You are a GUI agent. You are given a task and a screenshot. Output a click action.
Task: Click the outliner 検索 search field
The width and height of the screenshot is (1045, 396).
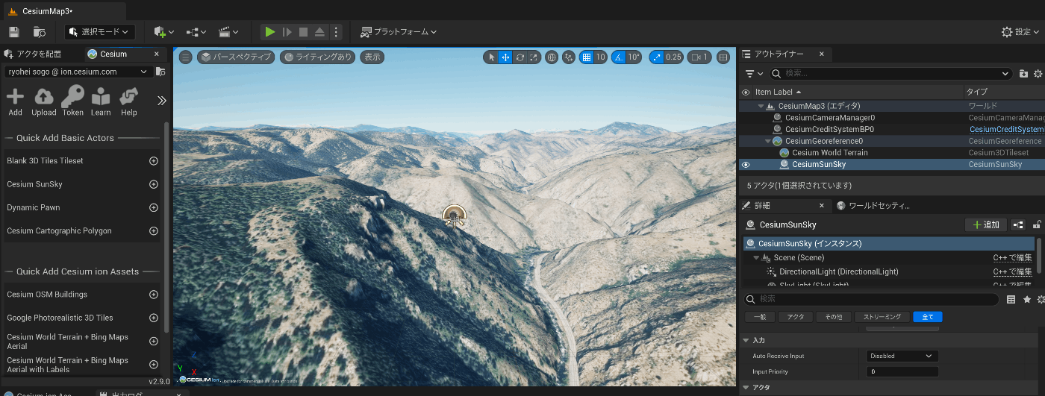(x=890, y=74)
